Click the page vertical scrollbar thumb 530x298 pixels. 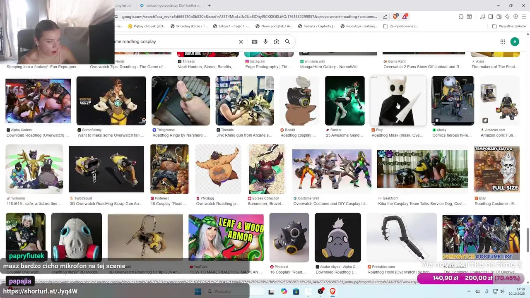(x=528, y=239)
